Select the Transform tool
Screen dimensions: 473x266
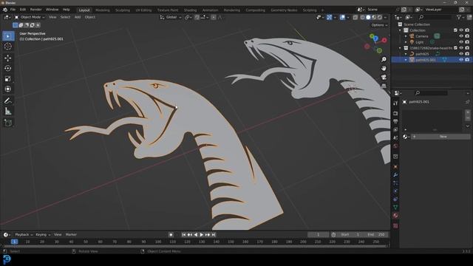8,89
